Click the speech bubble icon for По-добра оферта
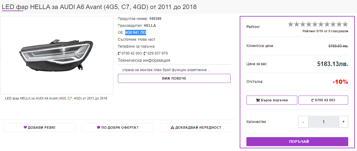The width and height of the screenshot is (357, 151). (x=98, y=127)
